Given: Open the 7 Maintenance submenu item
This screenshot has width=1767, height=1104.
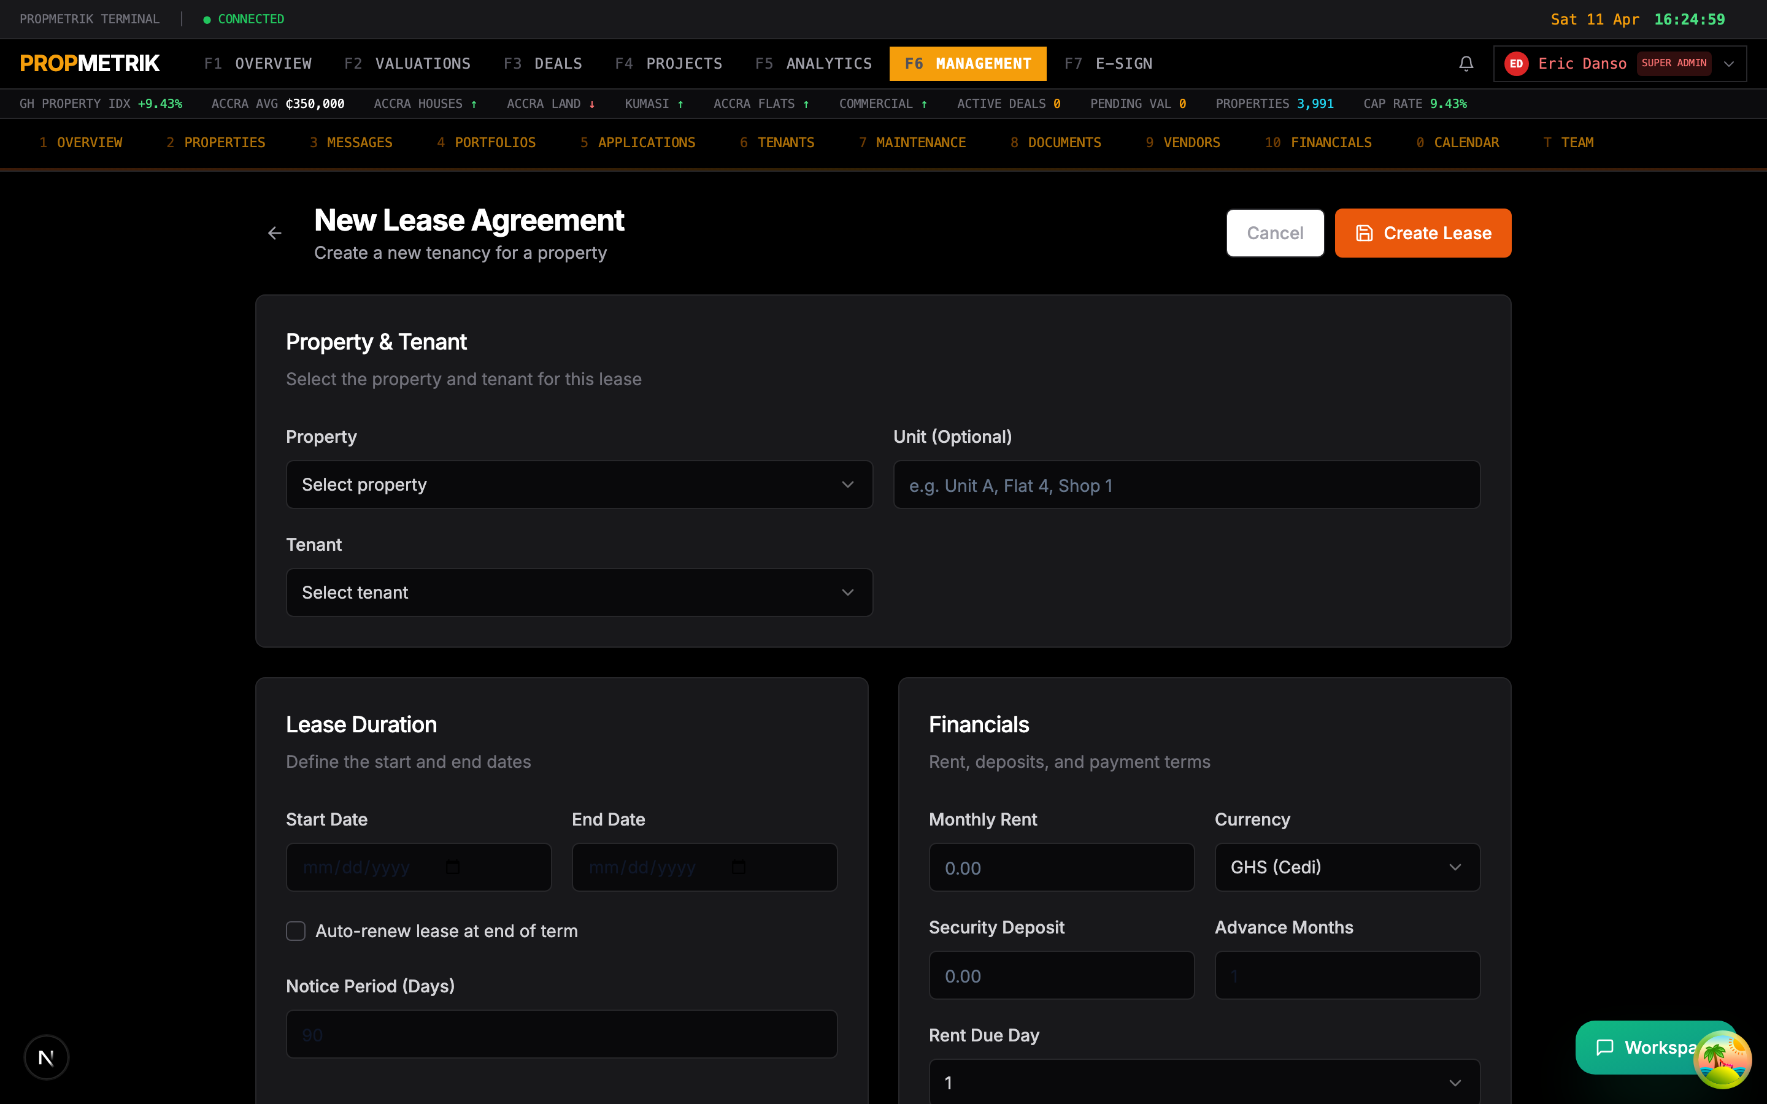Looking at the screenshot, I should pos(912,142).
